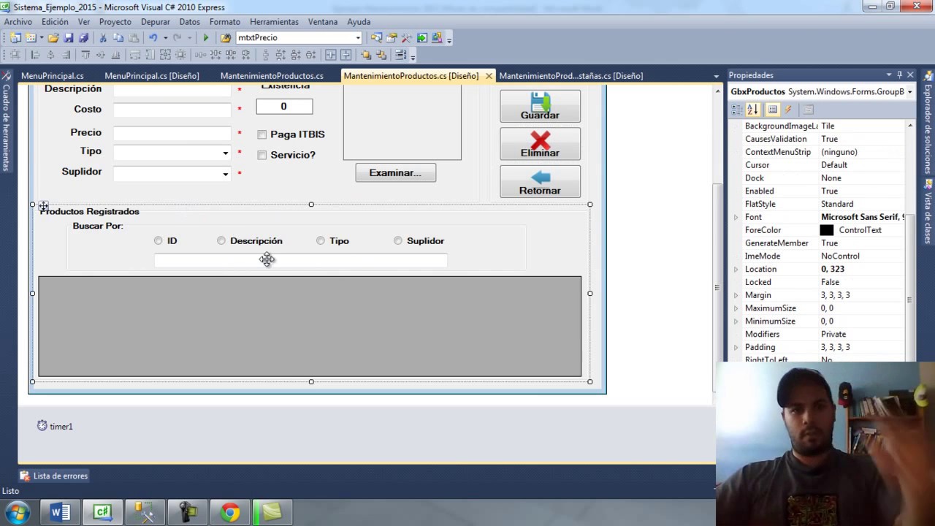The height and width of the screenshot is (526, 935).
Task: Click the black ForeColor swatch
Action: click(x=827, y=230)
